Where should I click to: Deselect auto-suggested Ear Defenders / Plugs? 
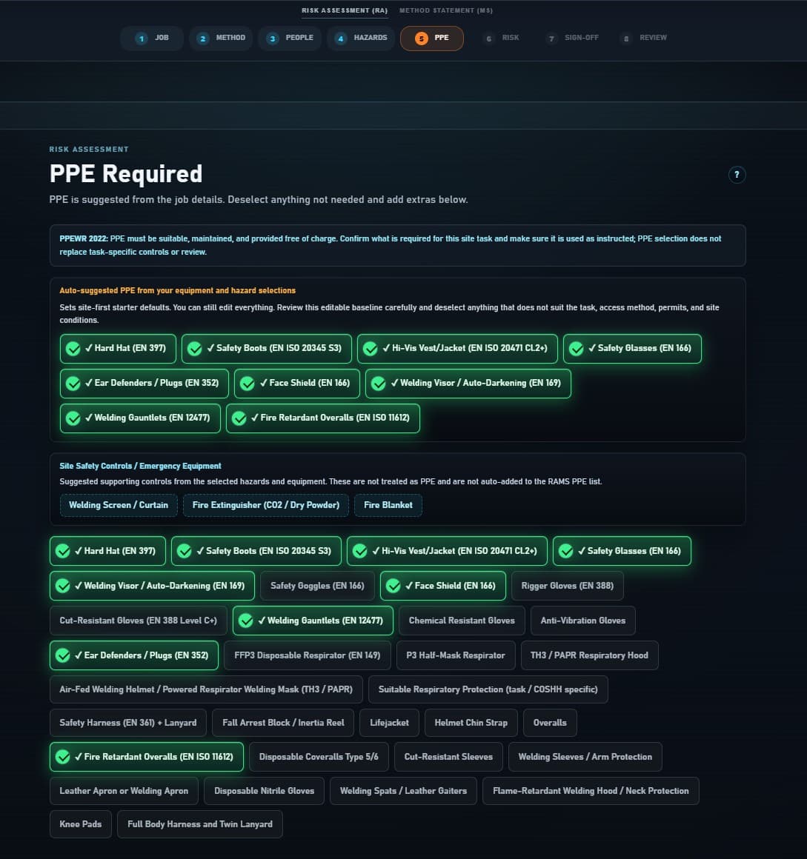(145, 384)
